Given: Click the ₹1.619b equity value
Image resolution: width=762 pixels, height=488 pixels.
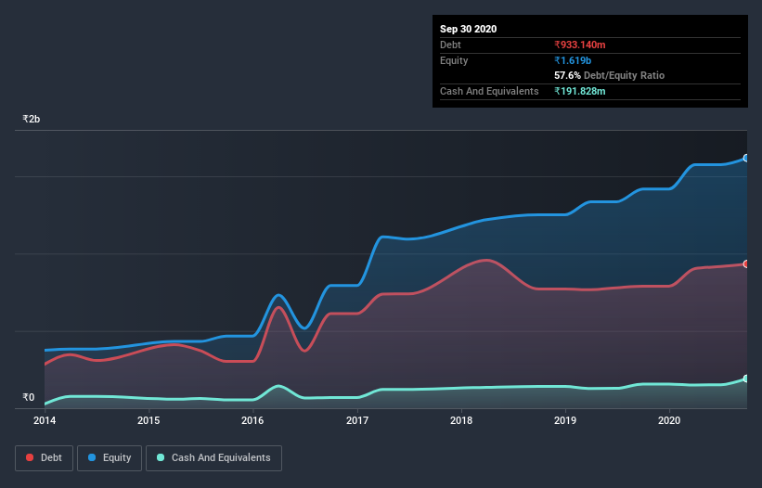Looking at the screenshot, I should pos(573,60).
